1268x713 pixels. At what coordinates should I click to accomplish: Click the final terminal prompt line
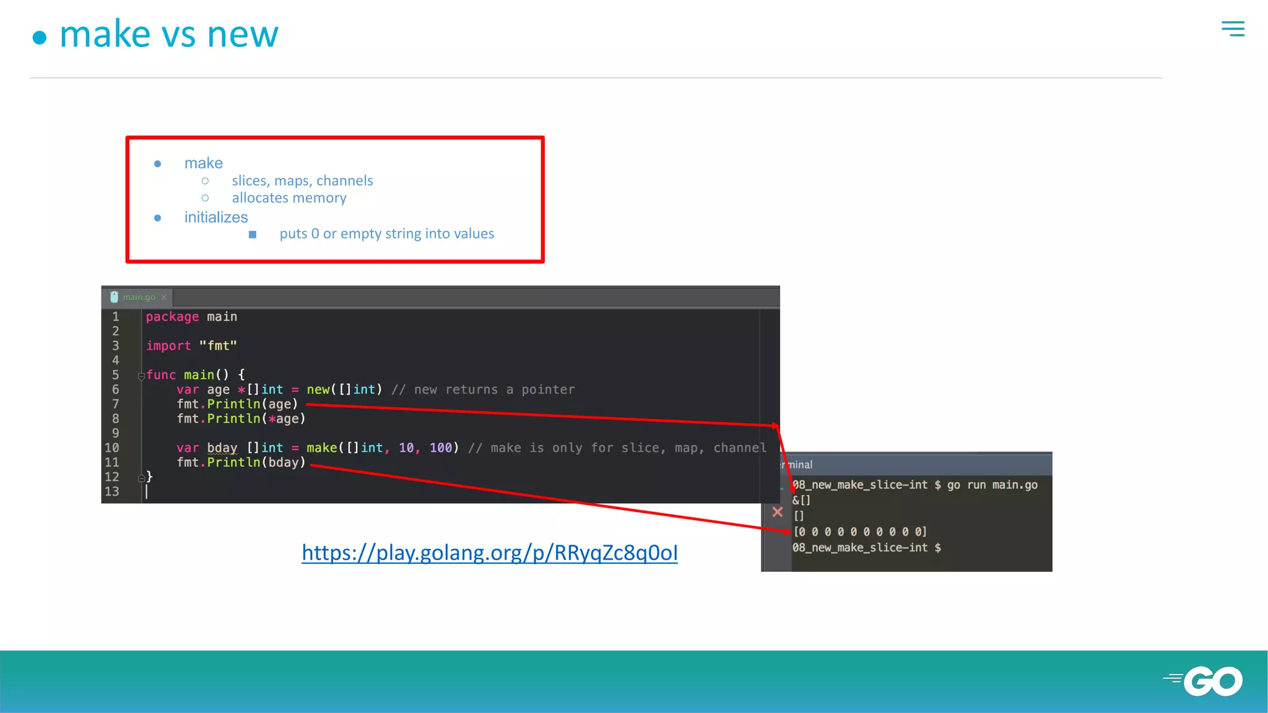[x=866, y=548]
